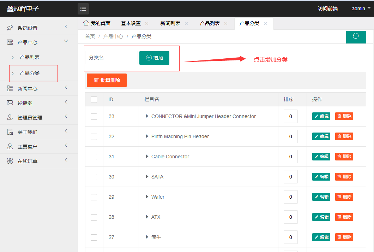Close the 基本设置 tab
This screenshot has height=252, width=374.
coord(147,24)
